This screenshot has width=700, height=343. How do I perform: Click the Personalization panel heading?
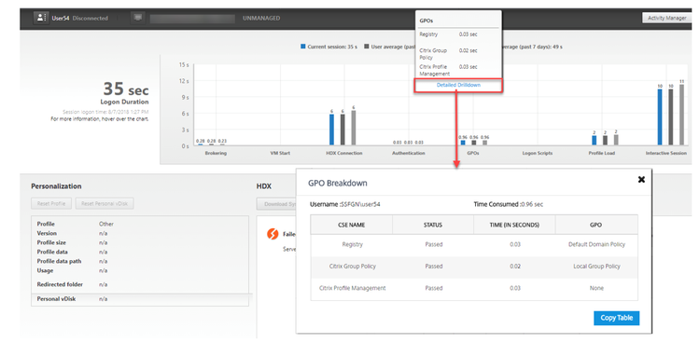(x=56, y=186)
